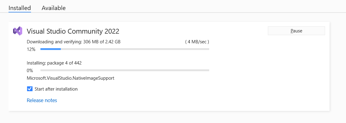Click the blue underline beneath the Installed tab
346x123 pixels.
click(x=20, y=12)
